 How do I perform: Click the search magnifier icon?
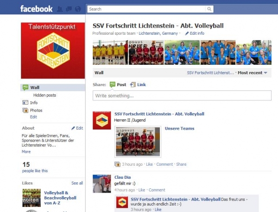pyautogui.click(x=209, y=9)
